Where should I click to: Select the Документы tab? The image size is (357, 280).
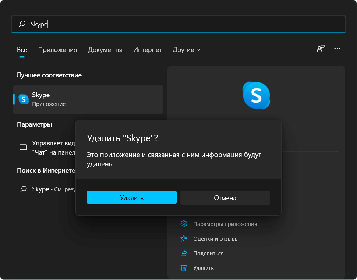105,50
